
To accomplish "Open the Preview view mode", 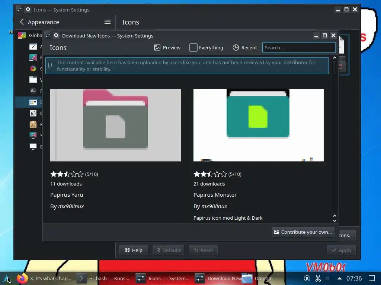I will point(167,47).
